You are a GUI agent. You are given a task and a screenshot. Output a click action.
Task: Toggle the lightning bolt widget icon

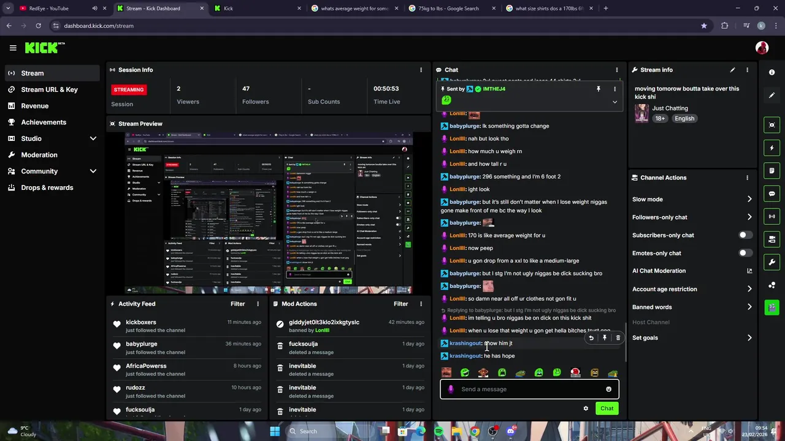point(772,148)
